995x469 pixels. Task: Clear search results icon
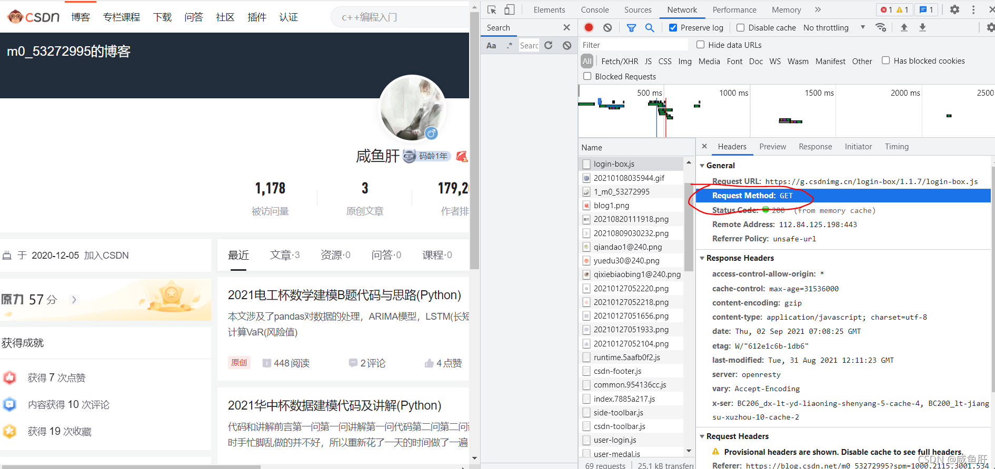pyautogui.click(x=567, y=45)
